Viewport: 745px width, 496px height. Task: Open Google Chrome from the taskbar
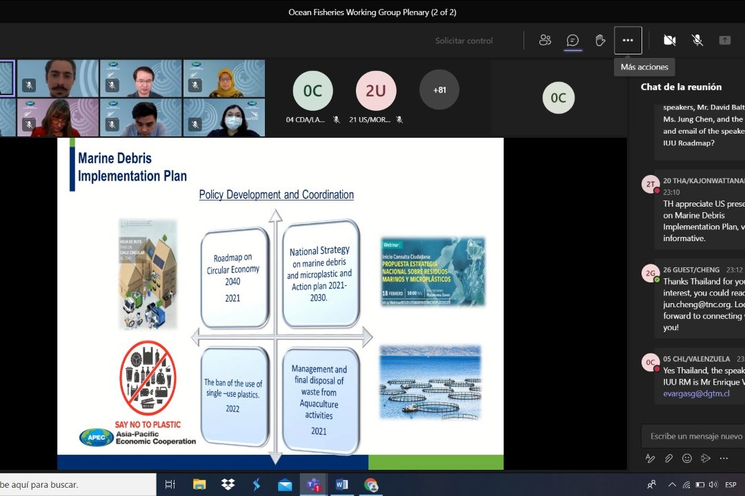pyautogui.click(x=370, y=484)
